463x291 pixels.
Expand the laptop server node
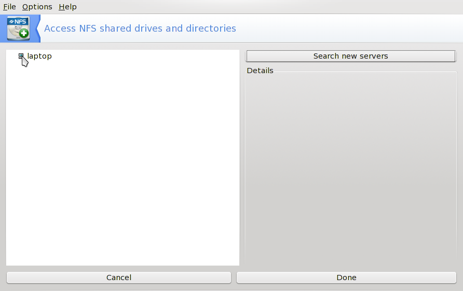coord(21,56)
